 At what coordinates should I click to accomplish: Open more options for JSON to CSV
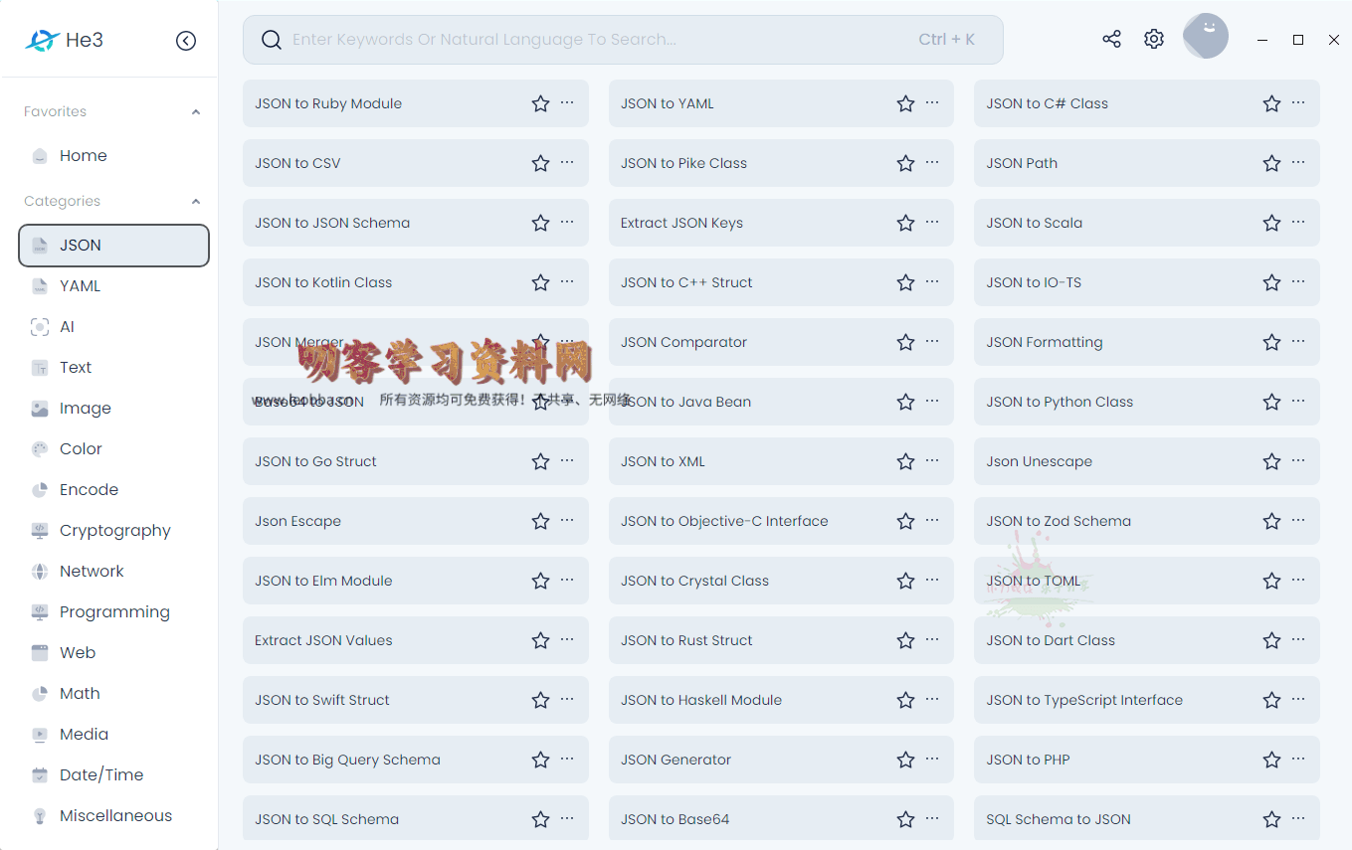[567, 162]
